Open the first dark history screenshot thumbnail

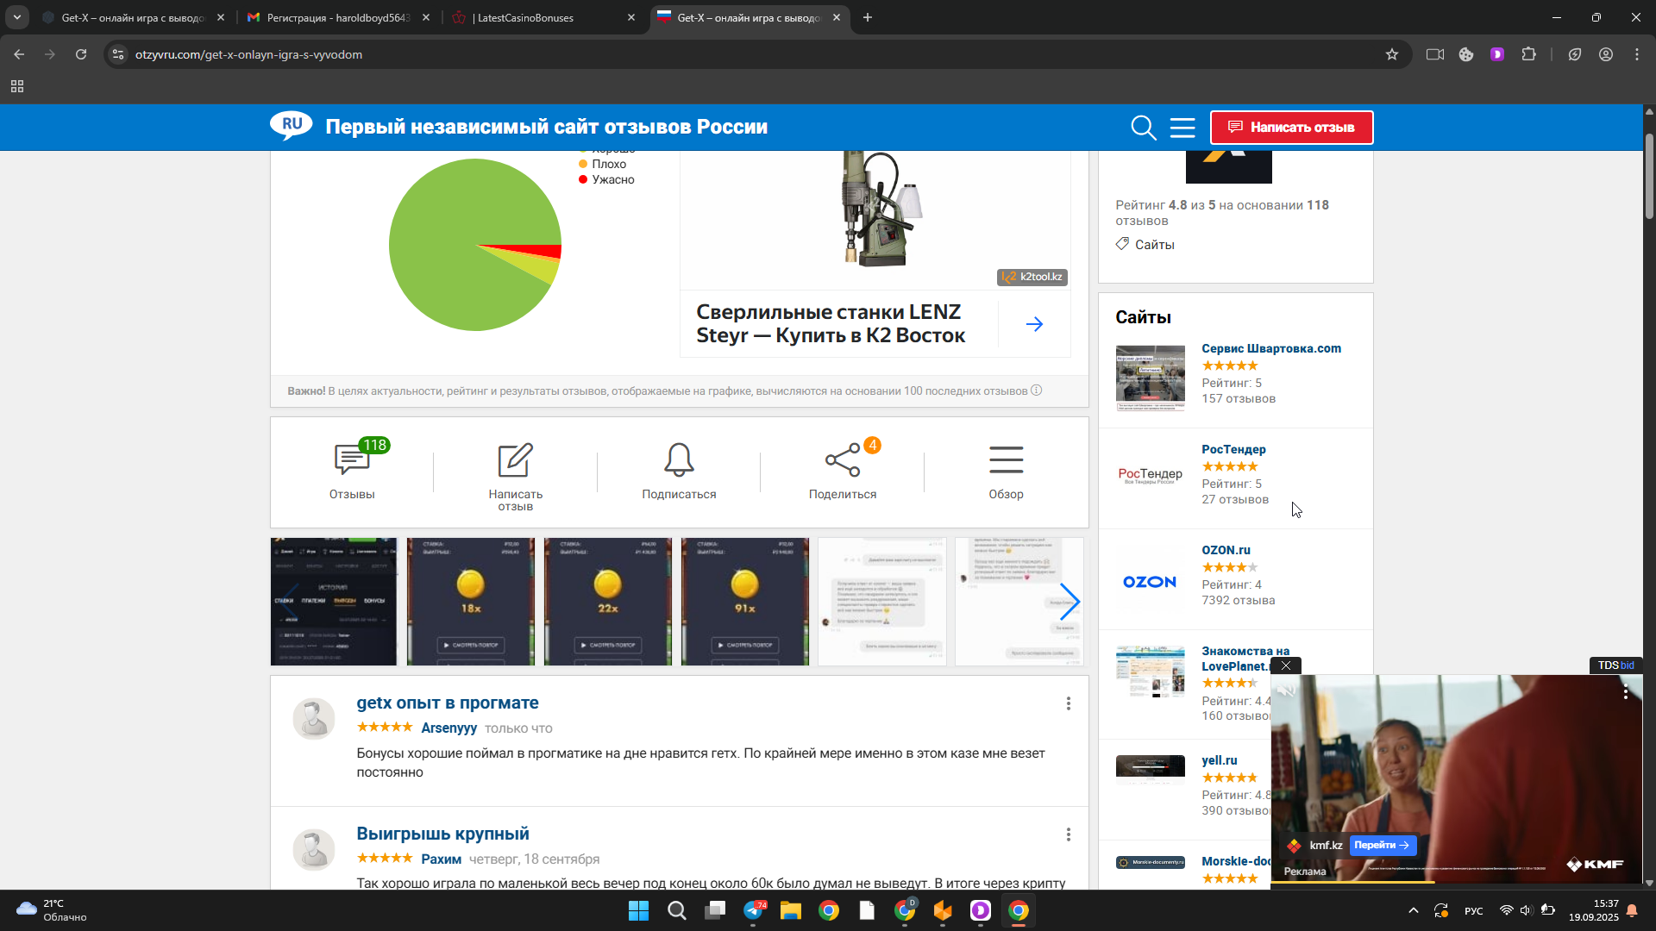[x=334, y=602]
